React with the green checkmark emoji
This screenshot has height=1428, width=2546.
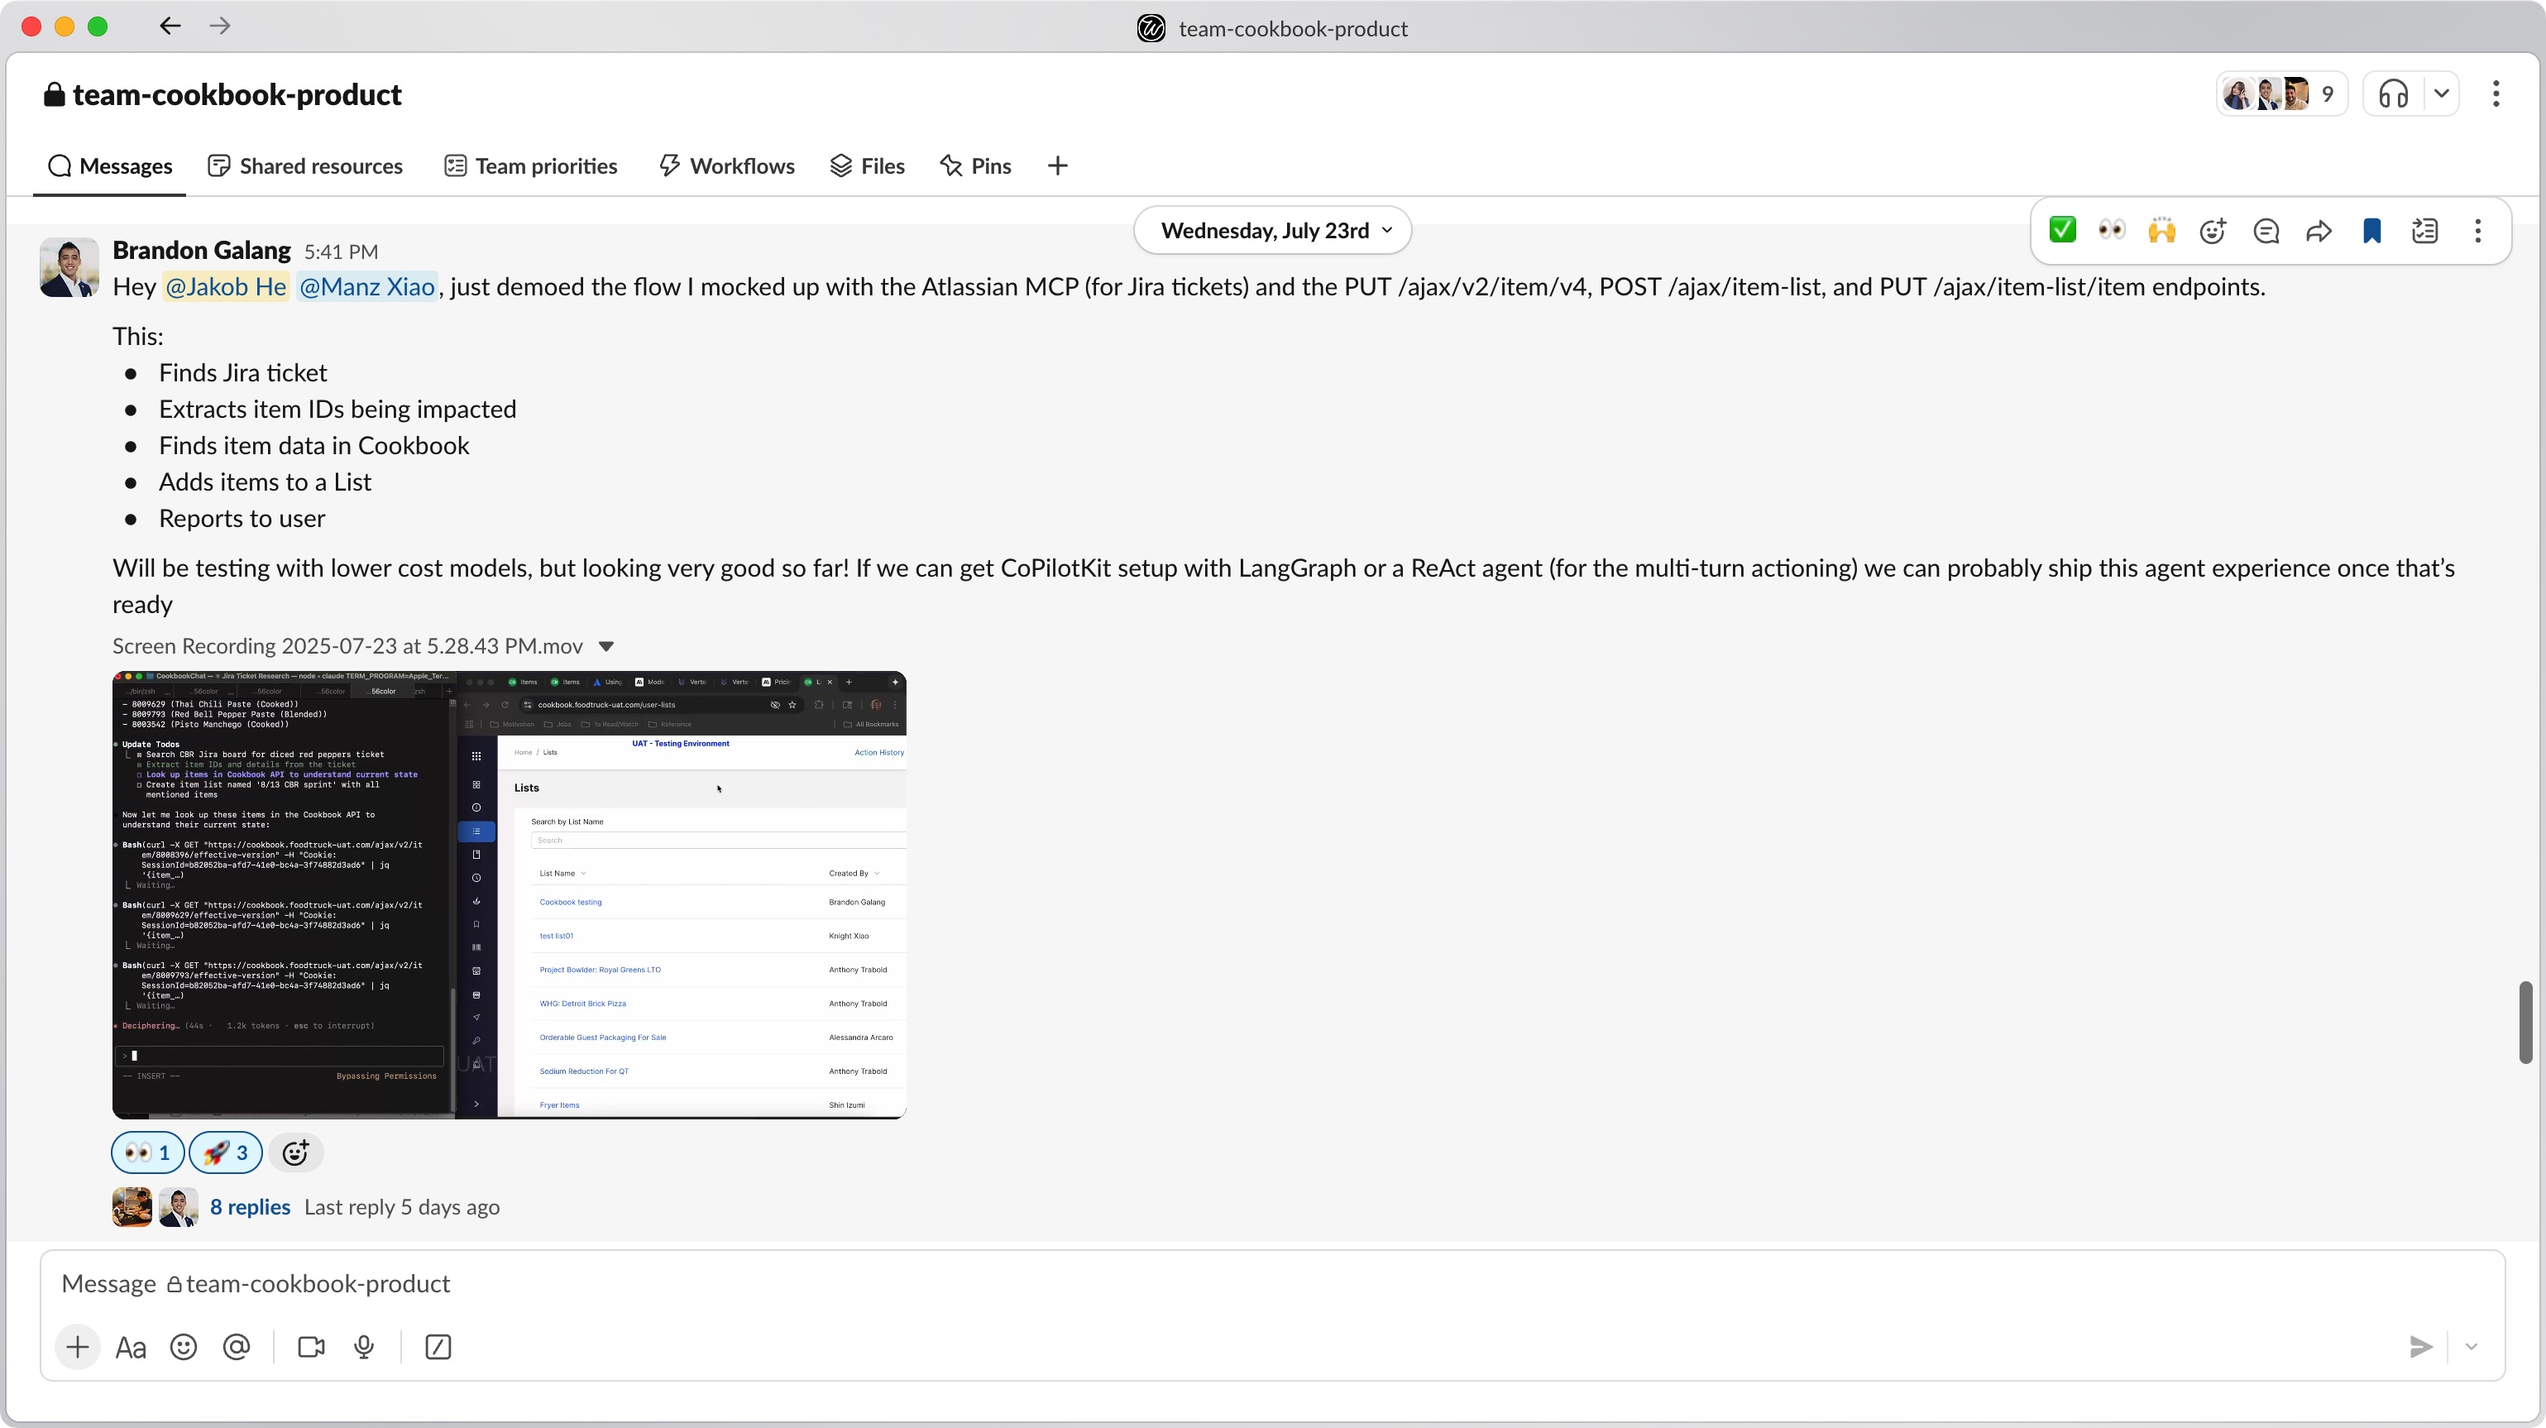coord(2063,230)
